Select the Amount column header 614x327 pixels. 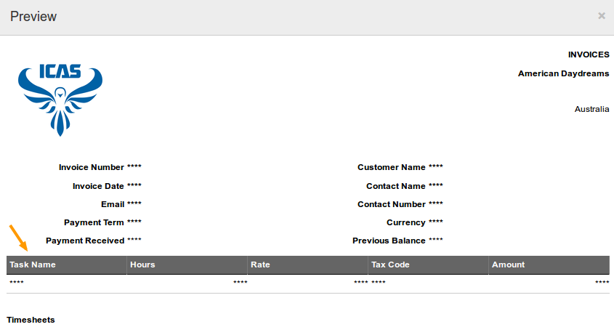(549, 265)
